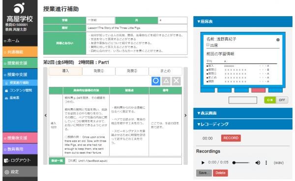The height and width of the screenshot is (181, 295).
Task: Delete the recording
Action: pyautogui.click(x=220, y=173)
